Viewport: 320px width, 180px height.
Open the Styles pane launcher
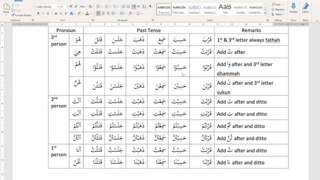pos(267,20)
